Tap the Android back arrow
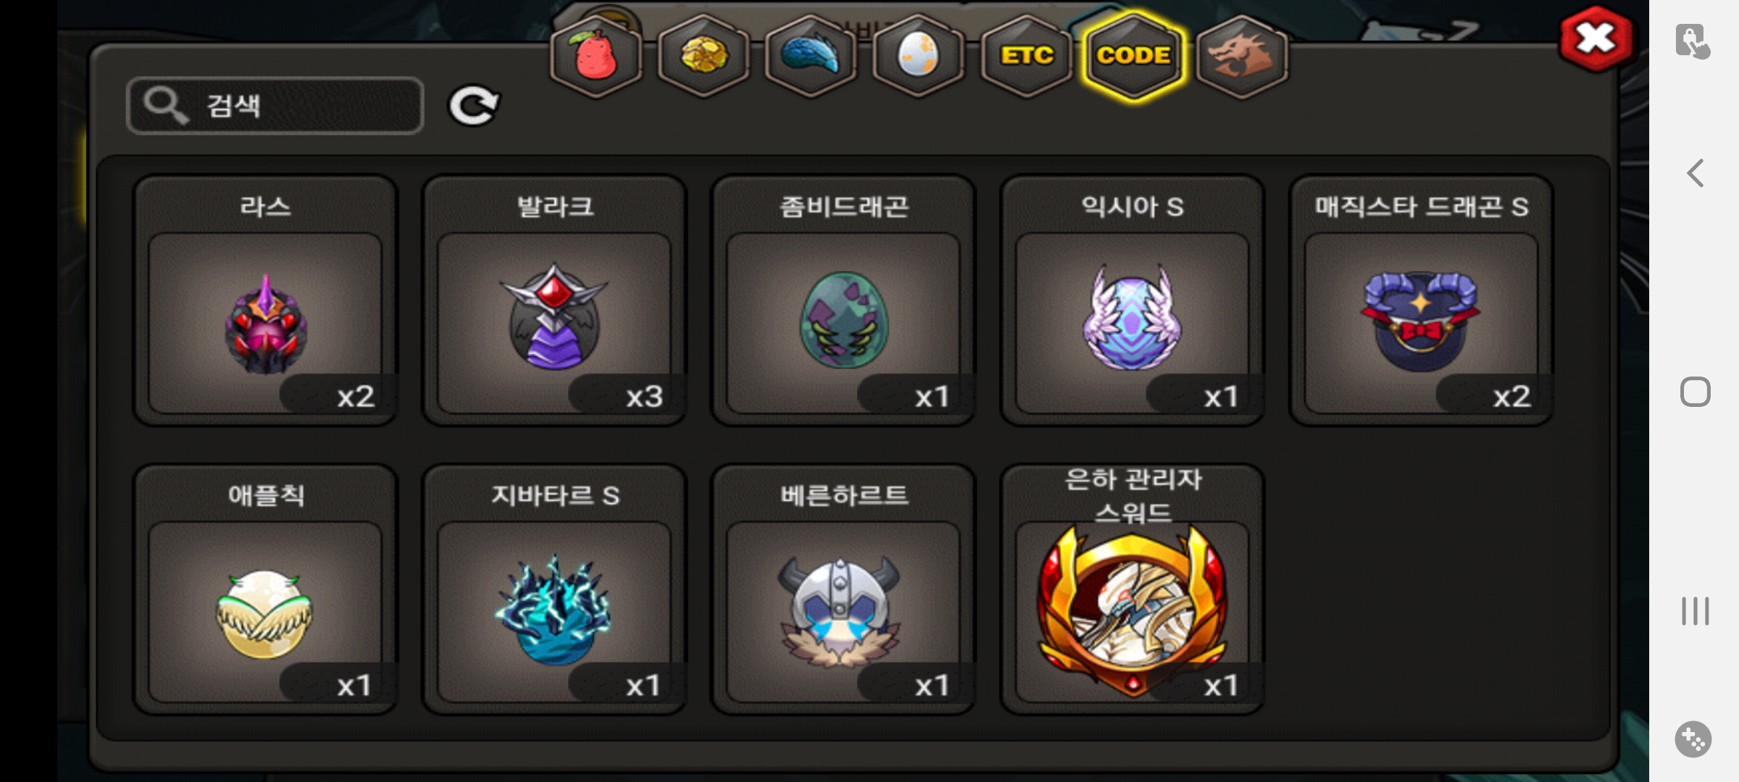1739x782 pixels. (x=1695, y=173)
